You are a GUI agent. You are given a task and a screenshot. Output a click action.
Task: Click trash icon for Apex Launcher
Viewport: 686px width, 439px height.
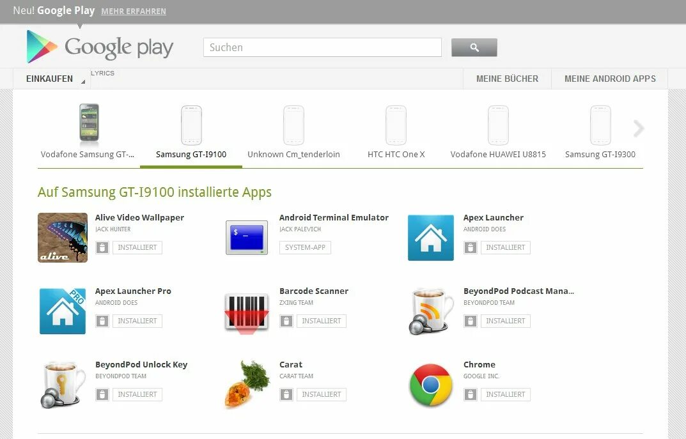click(x=471, y=247)
